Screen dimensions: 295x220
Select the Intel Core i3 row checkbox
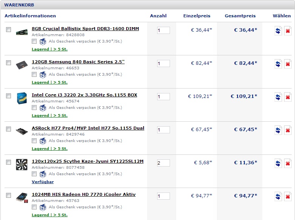tap(8, 96)
